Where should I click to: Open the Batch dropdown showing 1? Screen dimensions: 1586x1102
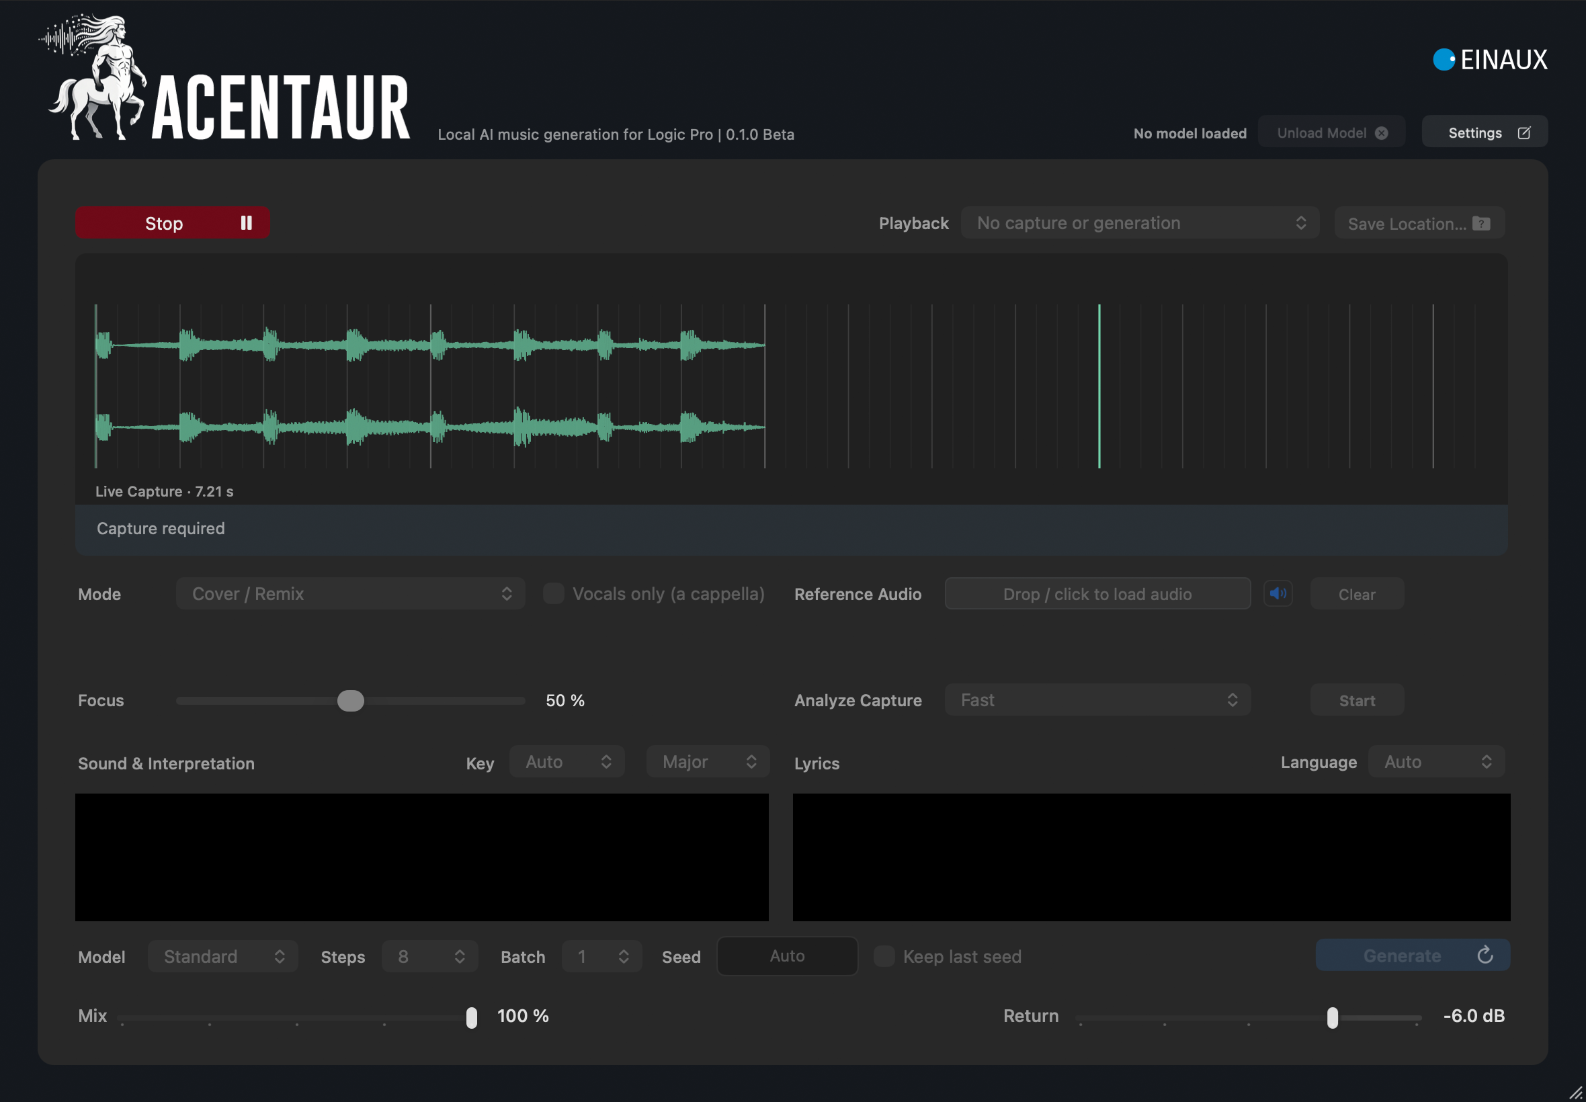click(602, 956)
